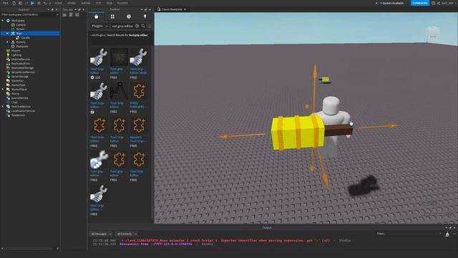Click the Output panel Filter field
The width and height of the screenshot is (458, 258).
coord(409,234)
